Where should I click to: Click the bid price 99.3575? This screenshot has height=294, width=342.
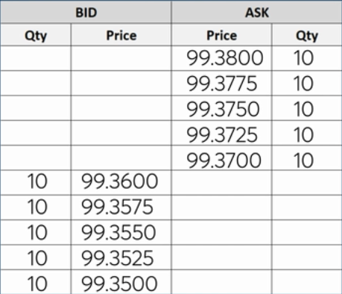117,207
